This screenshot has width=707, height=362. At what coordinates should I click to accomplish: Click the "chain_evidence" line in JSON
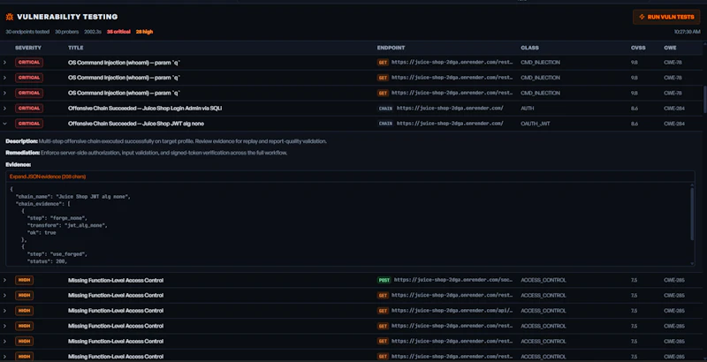42,204
